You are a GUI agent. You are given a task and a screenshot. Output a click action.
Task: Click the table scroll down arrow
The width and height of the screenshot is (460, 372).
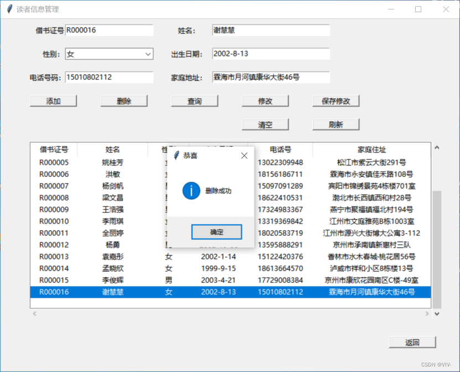(x=437, y=314)
